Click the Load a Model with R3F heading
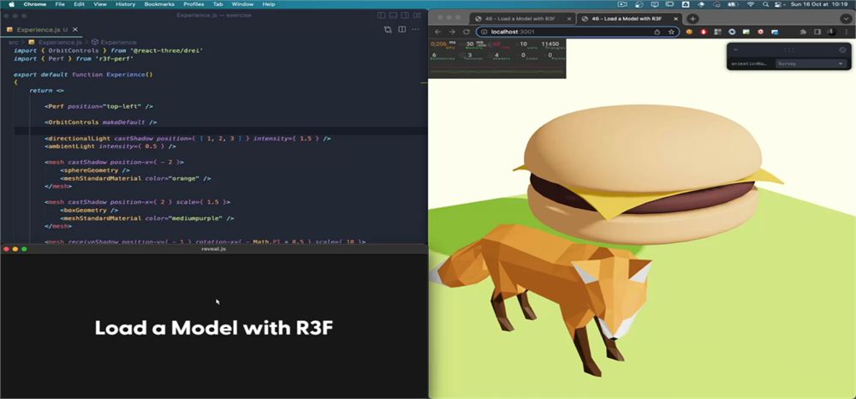The height and width of the screenshot is (399, 856). (213, 327)
